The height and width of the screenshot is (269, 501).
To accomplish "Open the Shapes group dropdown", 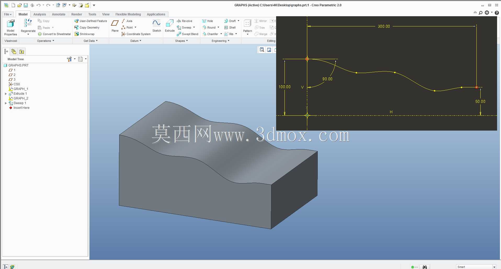I will point(181,41).
